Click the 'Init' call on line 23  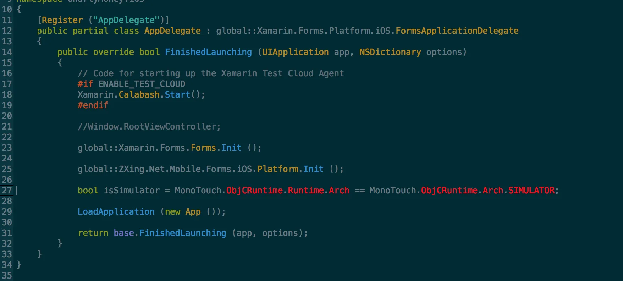(231, 148)
